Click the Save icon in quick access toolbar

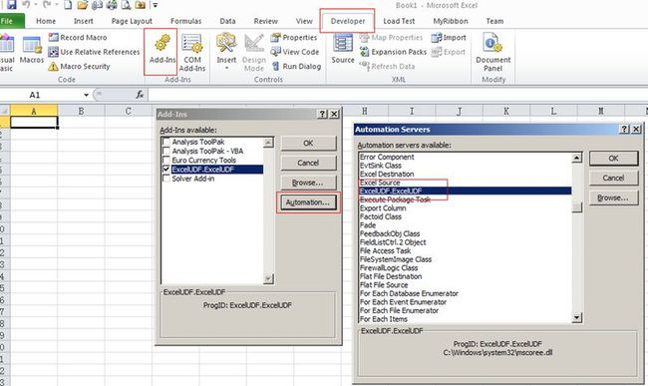[11, 5]
